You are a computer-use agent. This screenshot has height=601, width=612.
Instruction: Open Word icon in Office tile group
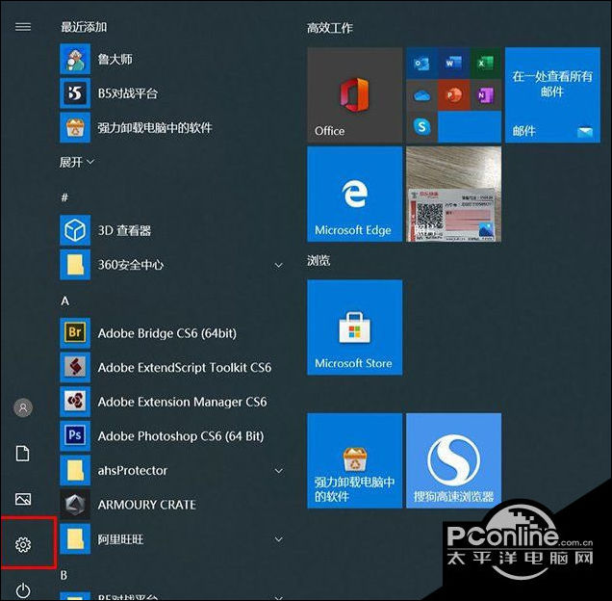[x=453, y=64]
